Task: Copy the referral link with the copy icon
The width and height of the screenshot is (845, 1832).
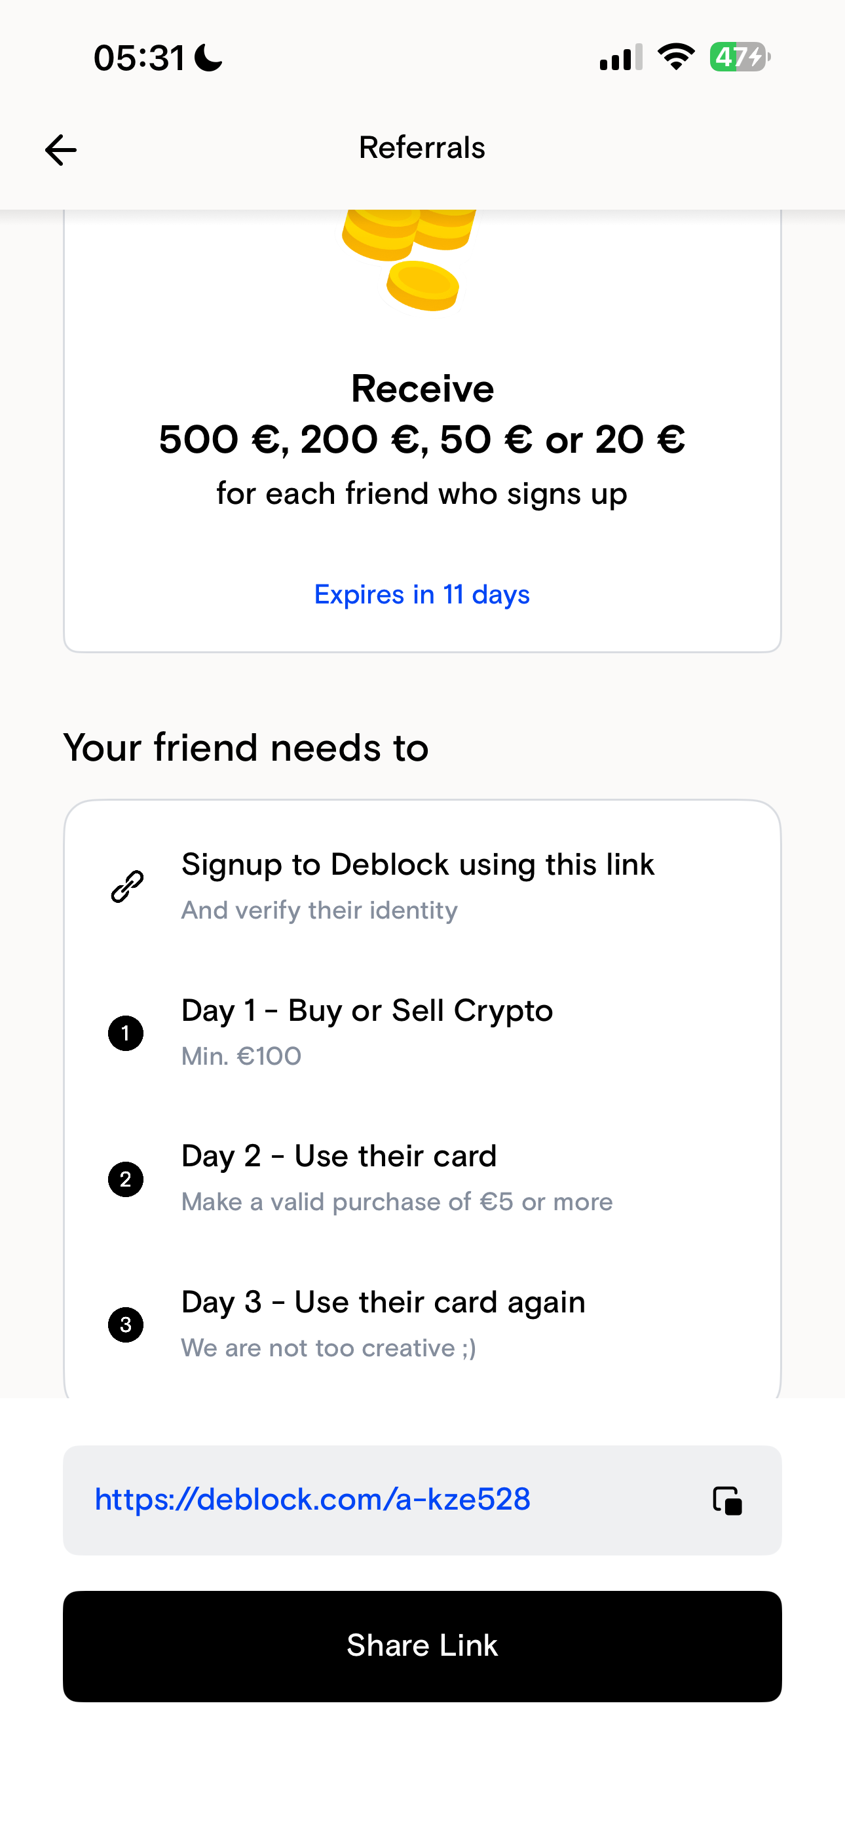Action: [x=727, y=1500]
